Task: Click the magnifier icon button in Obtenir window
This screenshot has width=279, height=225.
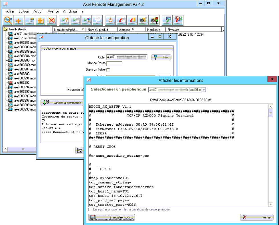Action: pos(80,151)
